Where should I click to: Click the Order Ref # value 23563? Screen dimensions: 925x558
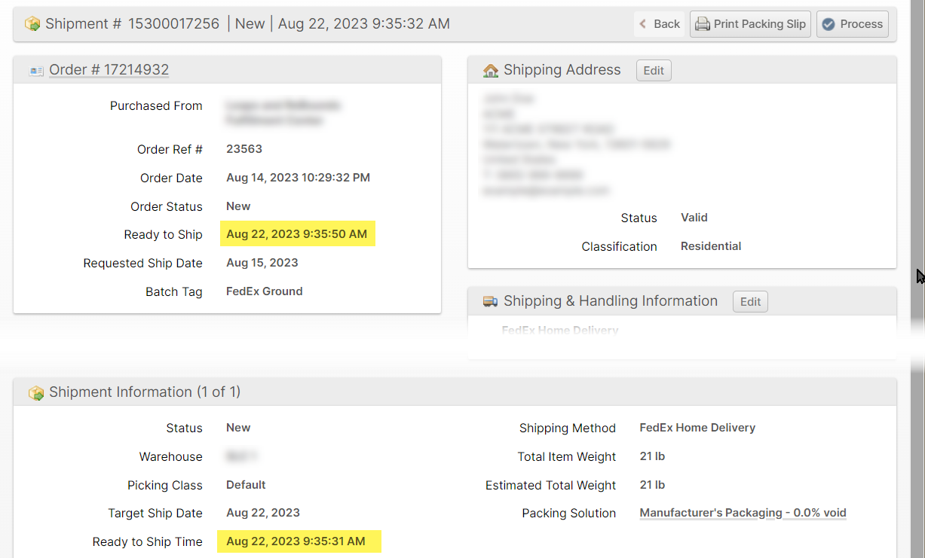click(244, 149)
